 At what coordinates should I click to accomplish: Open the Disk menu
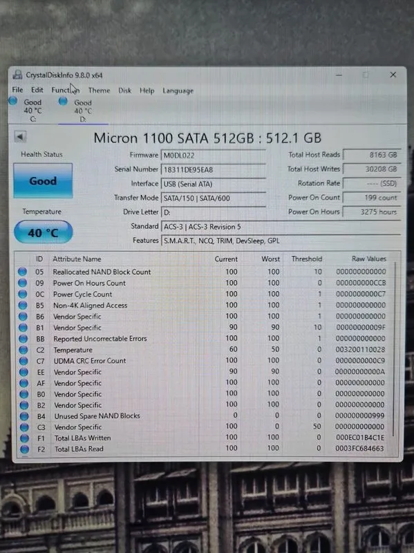click(x=125, y=91)
